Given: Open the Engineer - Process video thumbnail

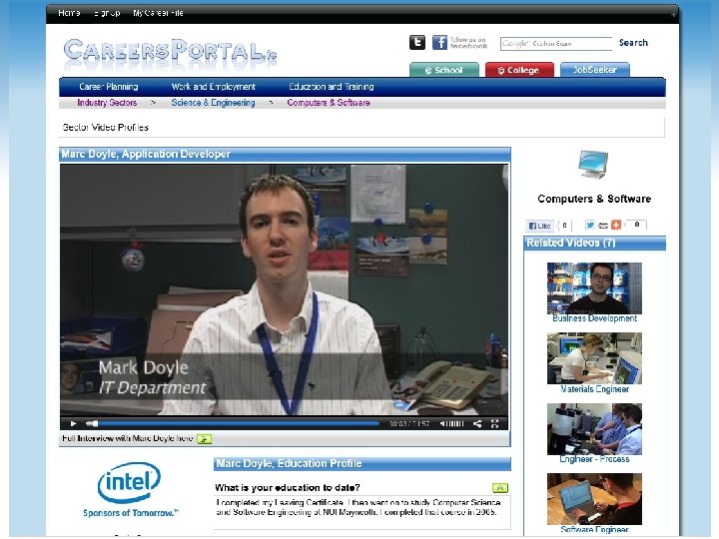Looking at the screenshot, I should point(594,429).
